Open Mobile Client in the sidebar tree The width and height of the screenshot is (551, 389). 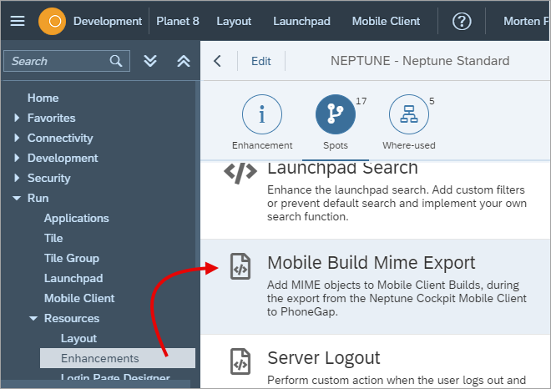click(79, 298)
